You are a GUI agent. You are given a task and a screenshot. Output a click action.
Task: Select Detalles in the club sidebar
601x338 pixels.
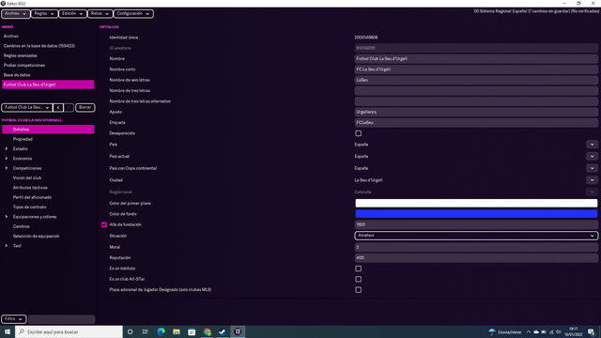(x=48, y=130)
